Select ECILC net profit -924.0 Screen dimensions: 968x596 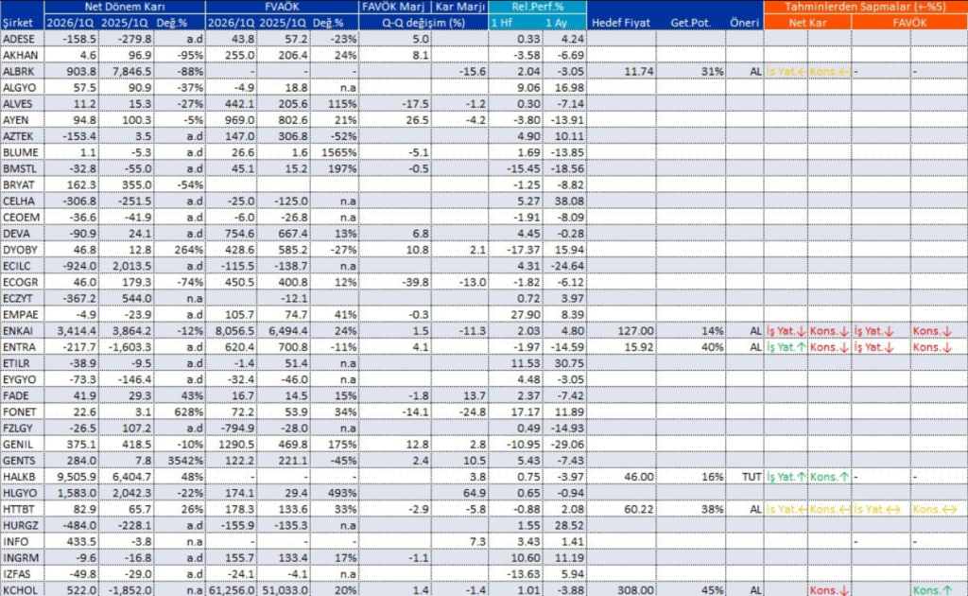pyautogui.click(x=79, y=266)
